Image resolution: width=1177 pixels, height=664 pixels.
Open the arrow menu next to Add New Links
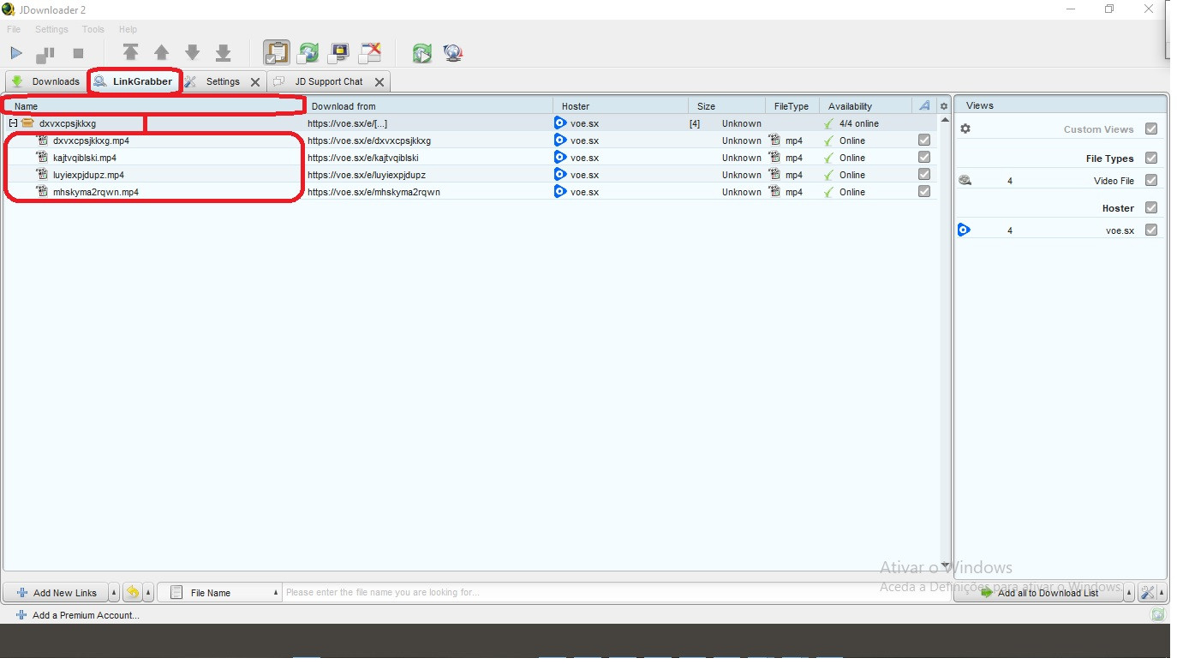[x=115, y=592]
